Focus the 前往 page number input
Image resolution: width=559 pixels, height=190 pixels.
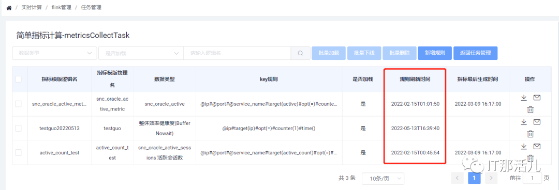(532, 178)
